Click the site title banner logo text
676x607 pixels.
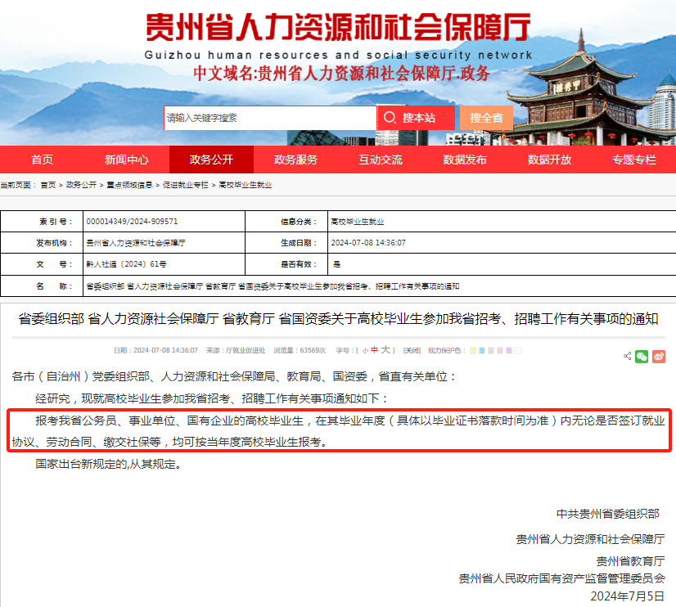click(x=339, y=27)
